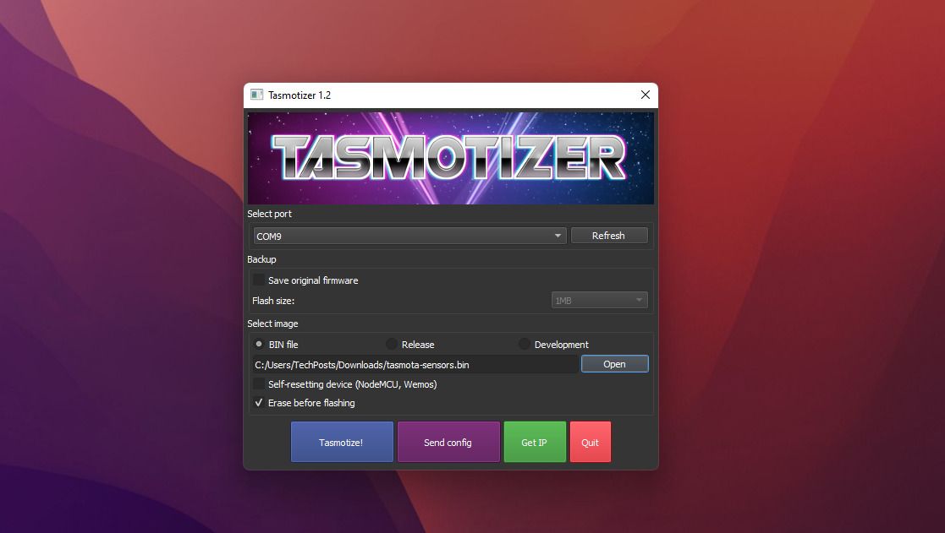The image size is (945, 533).
Task: Close the Tasmotizer window
Action: [645, 95]
